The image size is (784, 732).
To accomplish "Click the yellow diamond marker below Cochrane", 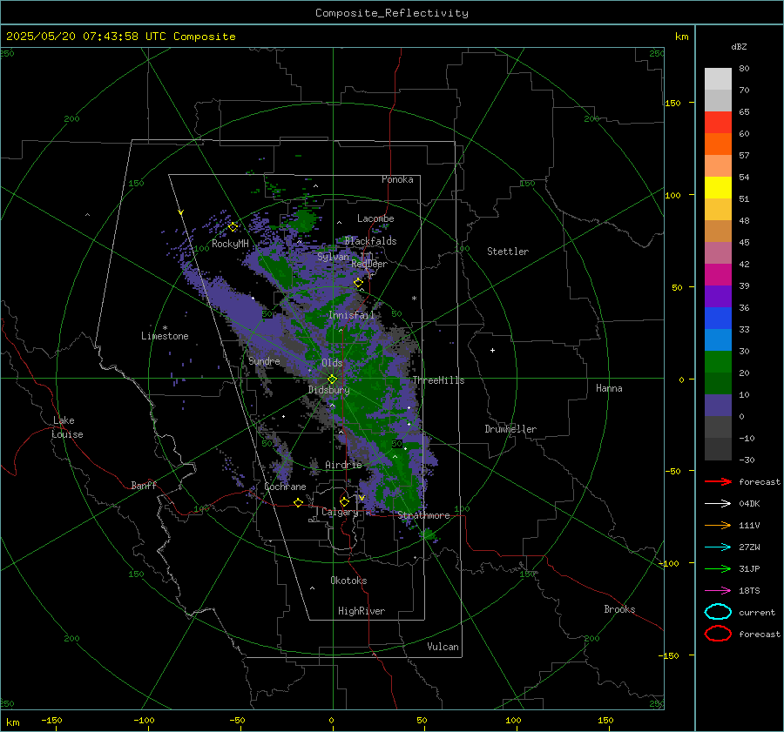I will (x=298, y=502).
